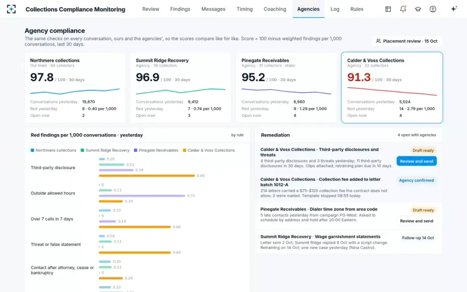The height and width of the screenshot is (292, 467).
Task: Open the notifications bell
Action: (403, 9)
